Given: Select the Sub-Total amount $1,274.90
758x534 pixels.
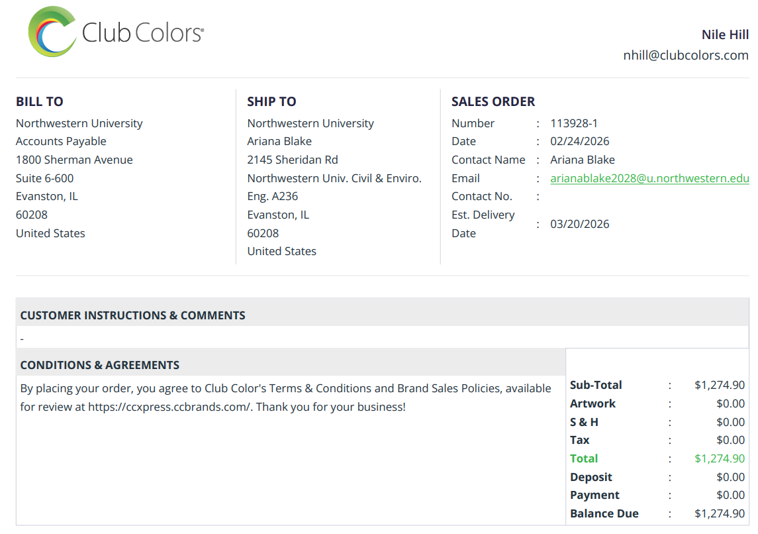Looking at the screenshot, I should 720,385.
